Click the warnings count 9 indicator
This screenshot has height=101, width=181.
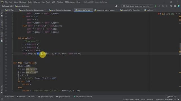[163, 14]
